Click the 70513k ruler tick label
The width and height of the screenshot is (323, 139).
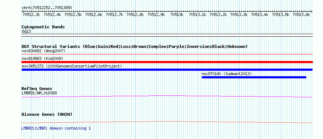[177, 15]
